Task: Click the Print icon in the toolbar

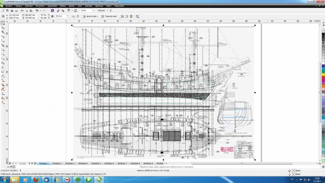Action: click(16, 11)
